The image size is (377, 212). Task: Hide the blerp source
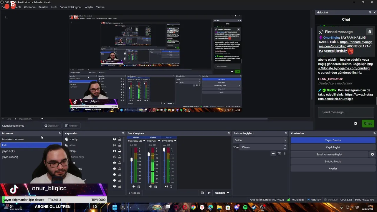point(115,151)
